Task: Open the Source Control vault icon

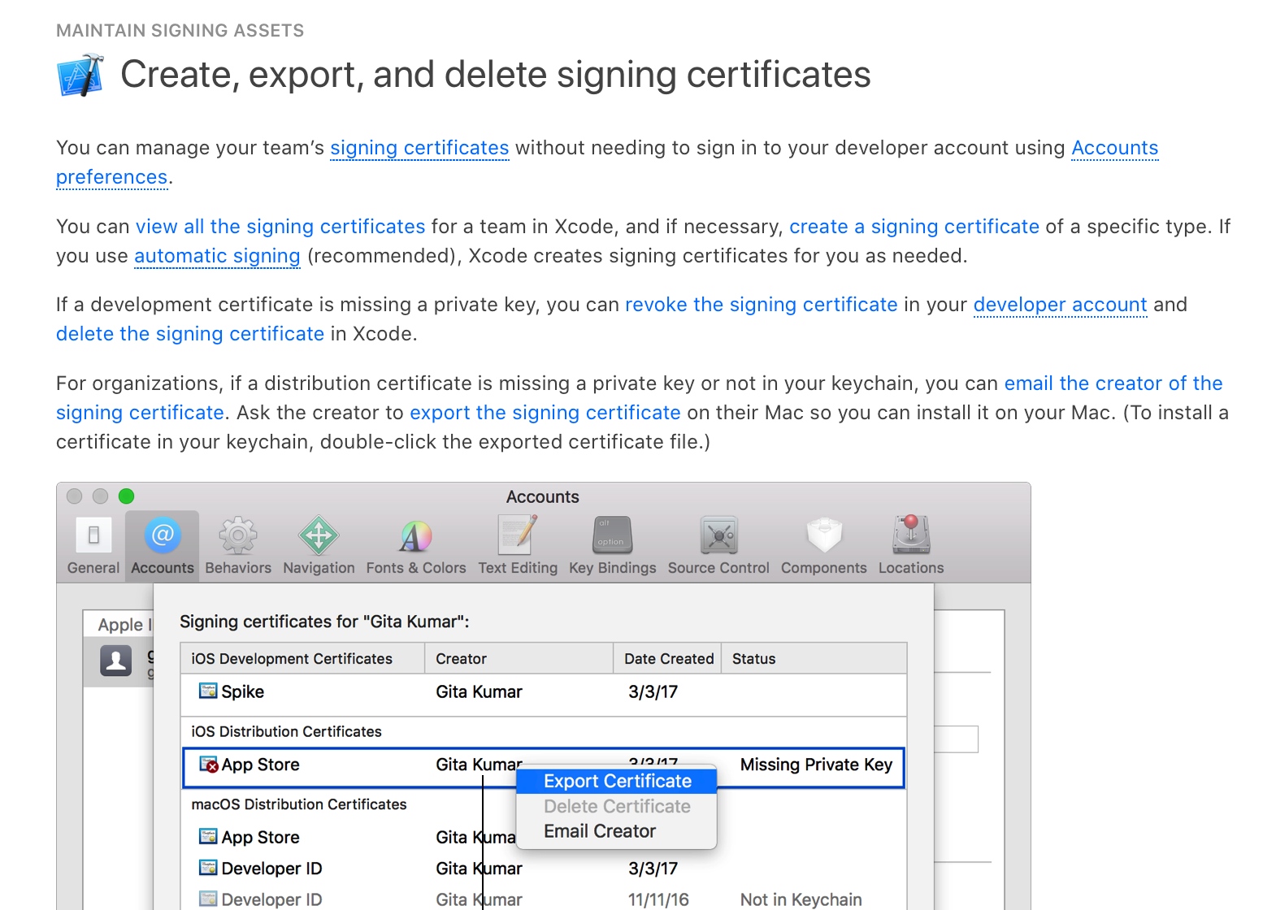Action: [718, 535]
